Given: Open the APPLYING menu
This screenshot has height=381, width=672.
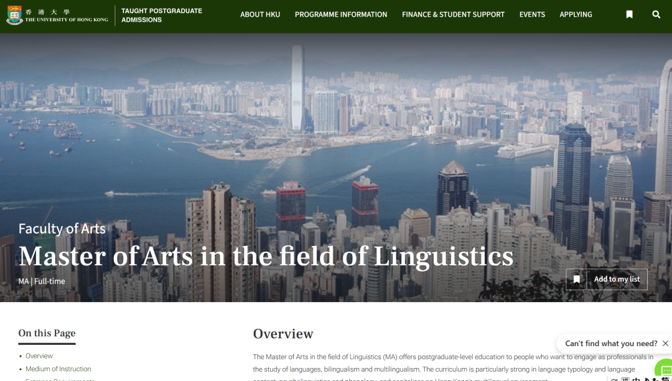Looking at the screenshot, I should [x=576, y=14].
